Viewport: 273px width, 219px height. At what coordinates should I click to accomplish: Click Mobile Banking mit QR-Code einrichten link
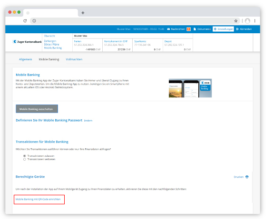[x=38, y=200]
